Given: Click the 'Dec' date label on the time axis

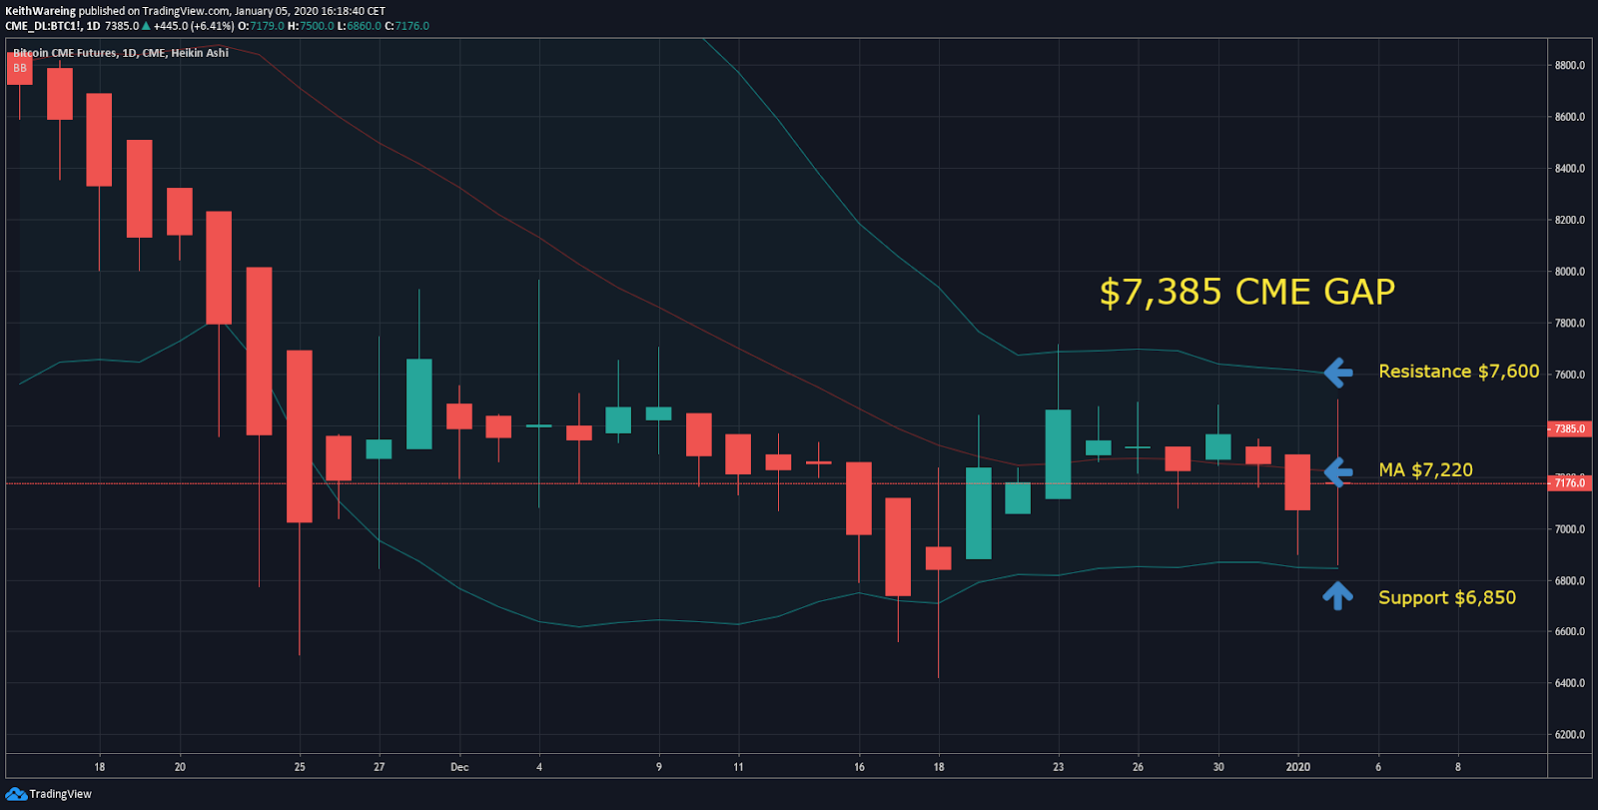Looking at the screenshot, I should [x=459, y=767].
